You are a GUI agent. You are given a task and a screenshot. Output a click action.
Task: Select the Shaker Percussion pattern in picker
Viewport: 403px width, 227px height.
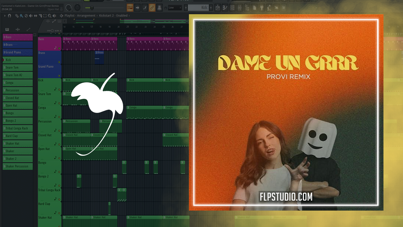[x=18, y=166]
